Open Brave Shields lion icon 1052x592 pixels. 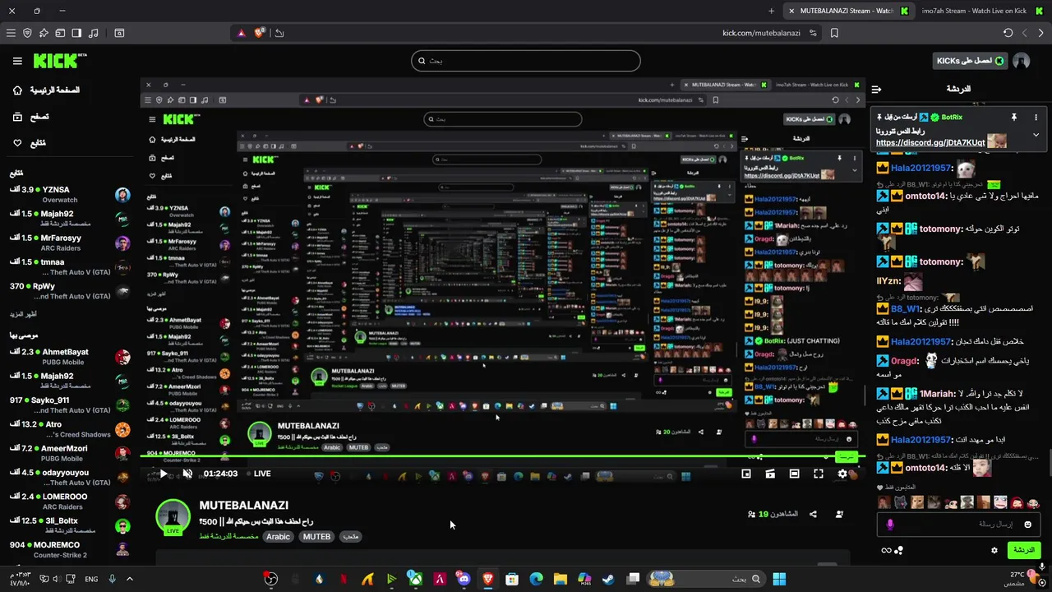(x=260, y=33)
